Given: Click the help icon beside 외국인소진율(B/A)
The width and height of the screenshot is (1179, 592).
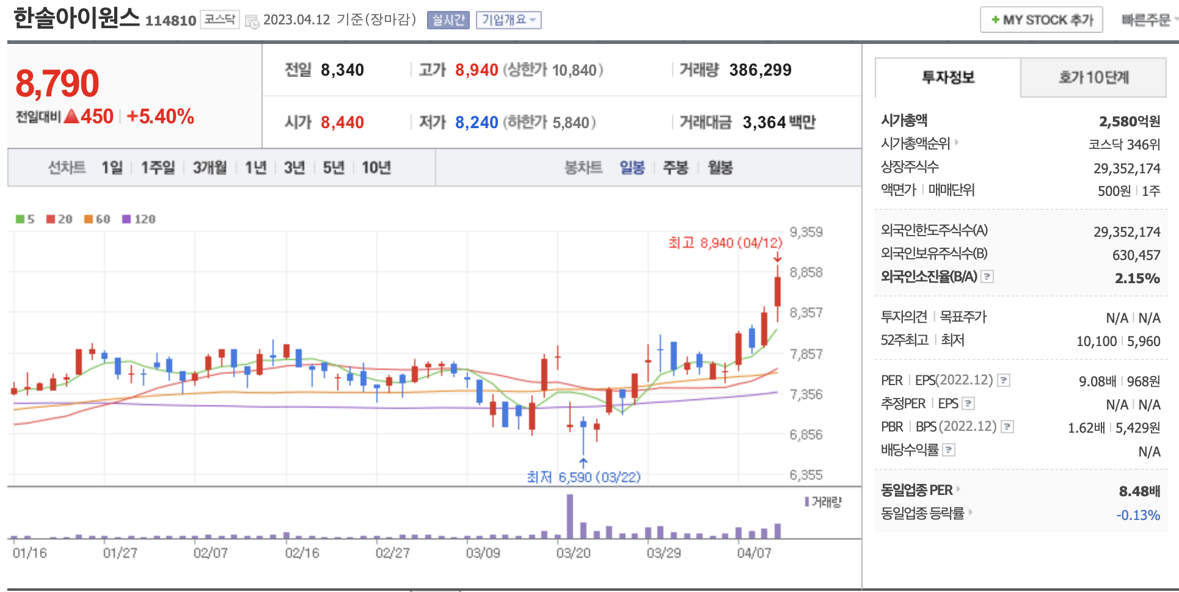Looking at the screenshot, I should click(x=987, y=276).
